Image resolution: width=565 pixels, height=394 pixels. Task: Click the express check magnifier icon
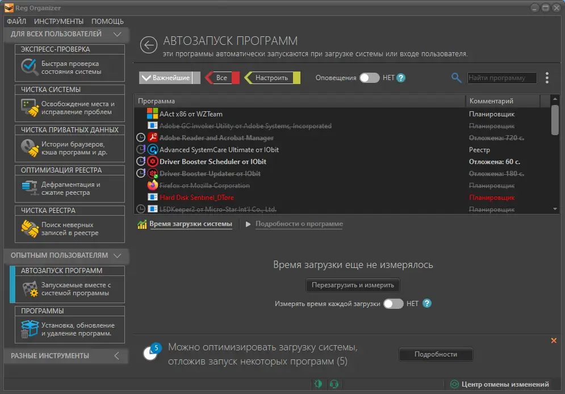[x=29, y=67]
